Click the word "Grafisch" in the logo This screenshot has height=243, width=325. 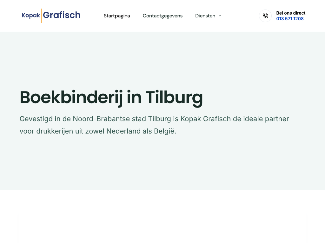coord(62,15)
